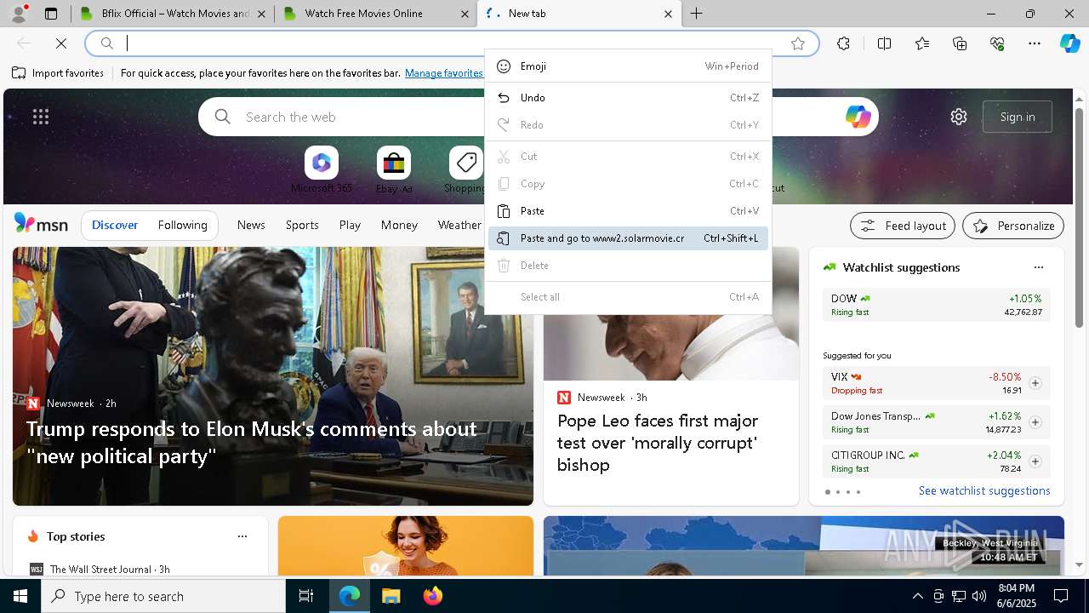Add CITIGROUP INC to watchlist
This screenshot has width=1089, height=613.
click(x=1035, y=461)
